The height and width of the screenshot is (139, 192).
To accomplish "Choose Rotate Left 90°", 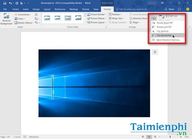I will (x=168, y=27).
